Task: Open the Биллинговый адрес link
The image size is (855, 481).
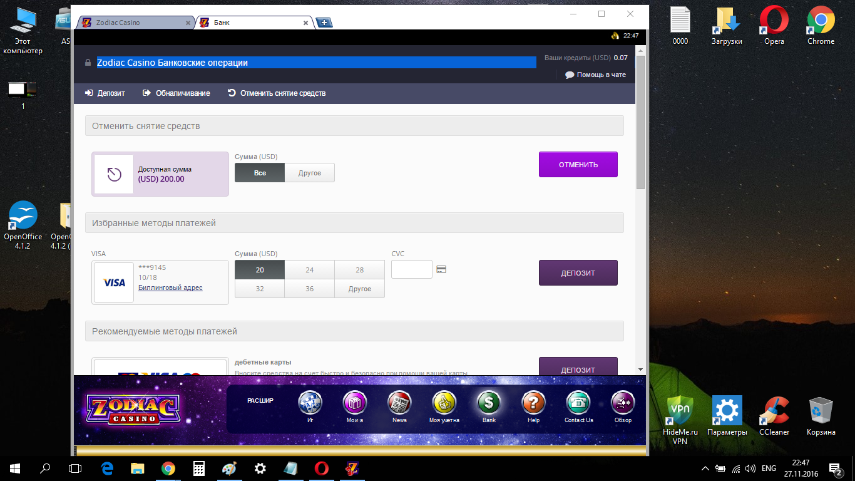Action: [x=170, y=288]
